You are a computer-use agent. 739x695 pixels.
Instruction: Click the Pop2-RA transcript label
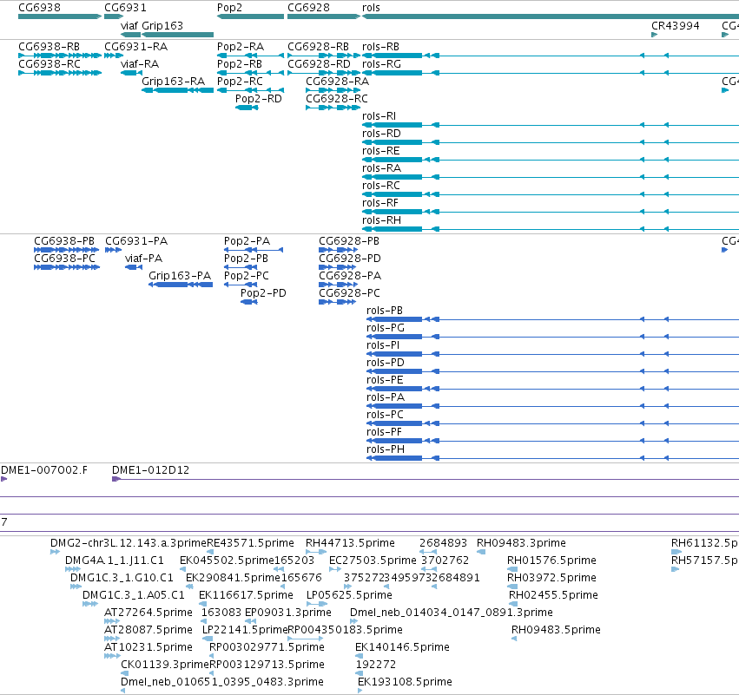pyautogui.click(x=241, y=47)
